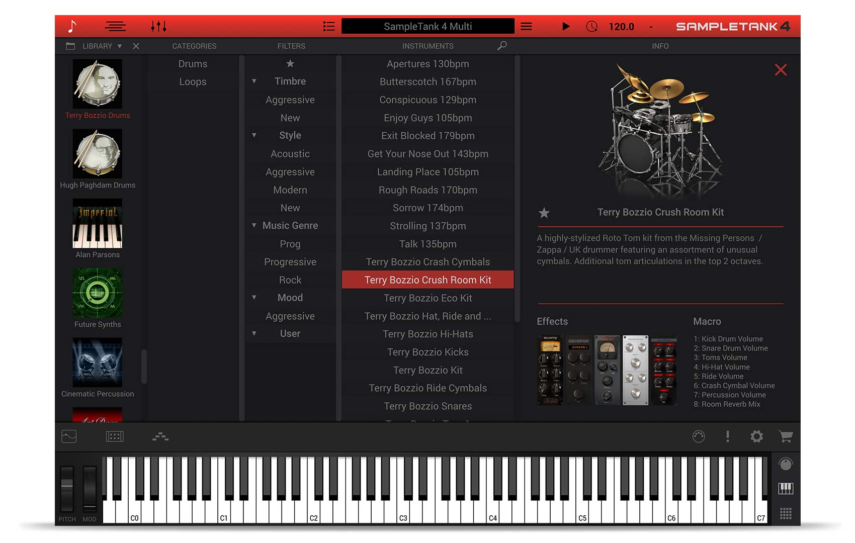Open the Edit view with the faders icon
Viewport: 855px width, 543px height.
[158, 26]
